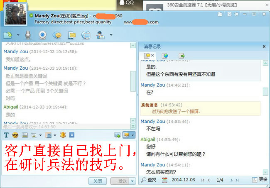Click 查找 search in message record
270x188 pixels.
[149, 180]
